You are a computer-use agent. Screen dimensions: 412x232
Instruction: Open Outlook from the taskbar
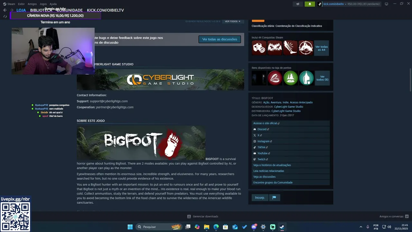coord(235,227)
